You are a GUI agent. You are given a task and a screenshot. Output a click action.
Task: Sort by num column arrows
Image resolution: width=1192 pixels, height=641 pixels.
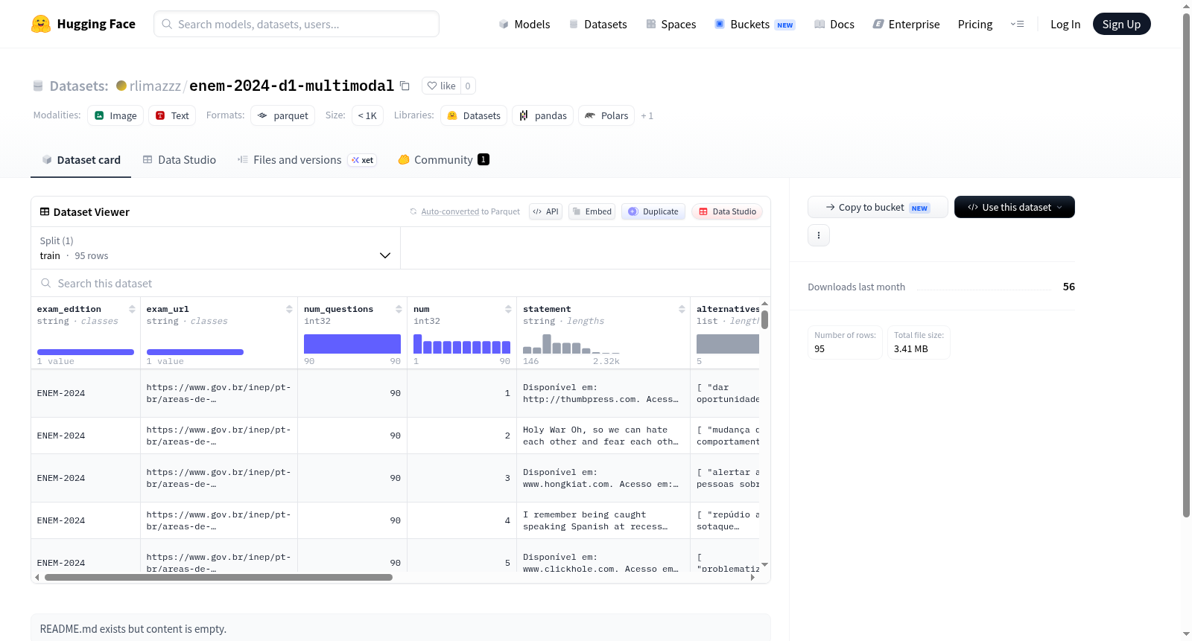tap(508, 309)
